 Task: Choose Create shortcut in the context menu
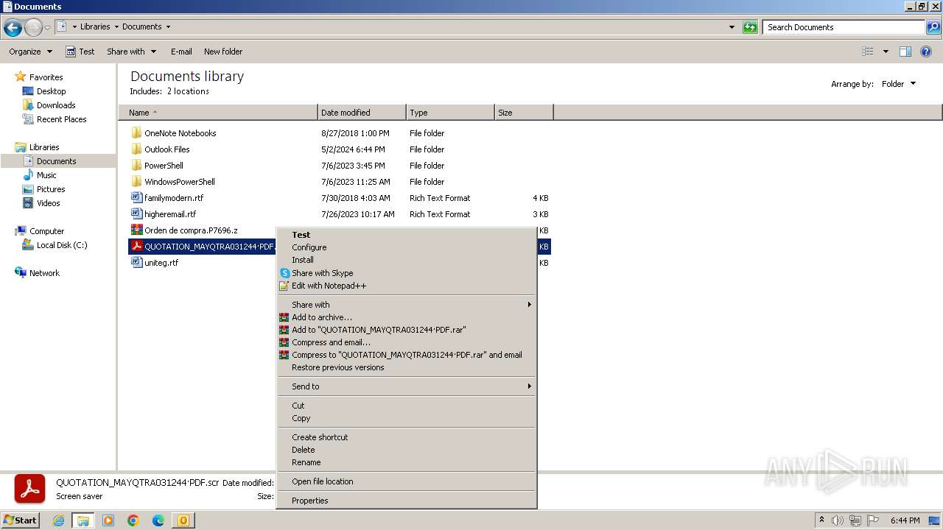coord(406,437)
